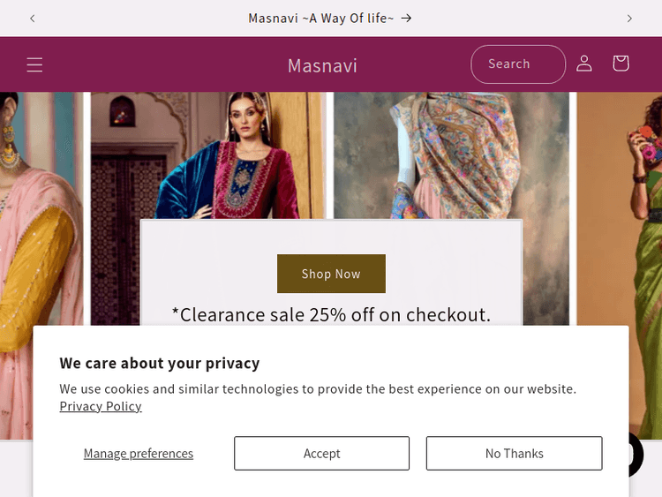Open Manage preferences for cookies
This screenshot has height=497, width=662.
pos(139,454)
